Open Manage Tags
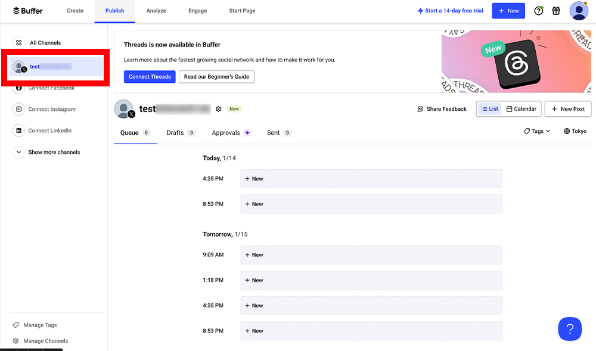 pos(41,325)
